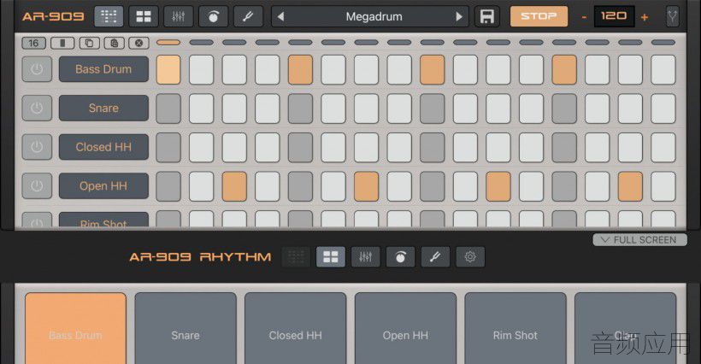Open pads view in AR-909 Rhythm toolbar
Screen dimensions: 701x364
pos(331,257)
